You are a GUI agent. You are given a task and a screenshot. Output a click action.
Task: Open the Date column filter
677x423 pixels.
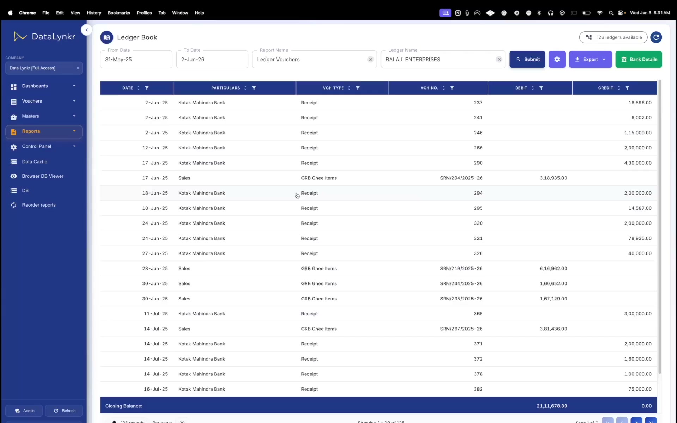pyautogui.click(x=147, y=88)
